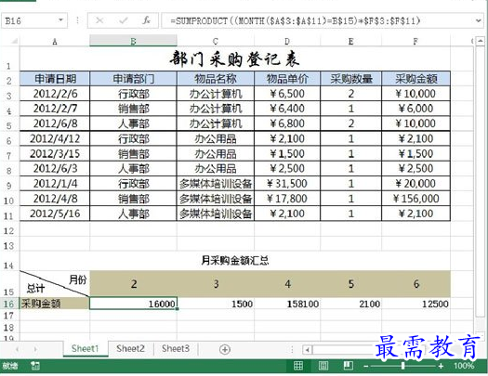The height and width of the screenshot is (376, 488).
Task: Select date cell 2012/5/16
Action: pos(55,214)
